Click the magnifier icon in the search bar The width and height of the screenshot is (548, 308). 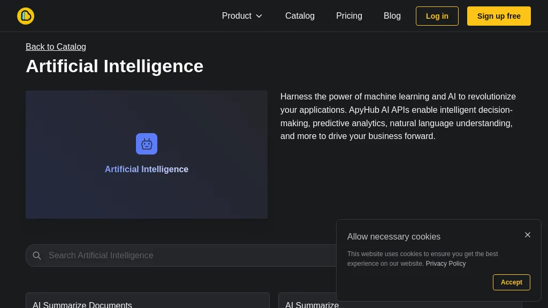(37, 256)
